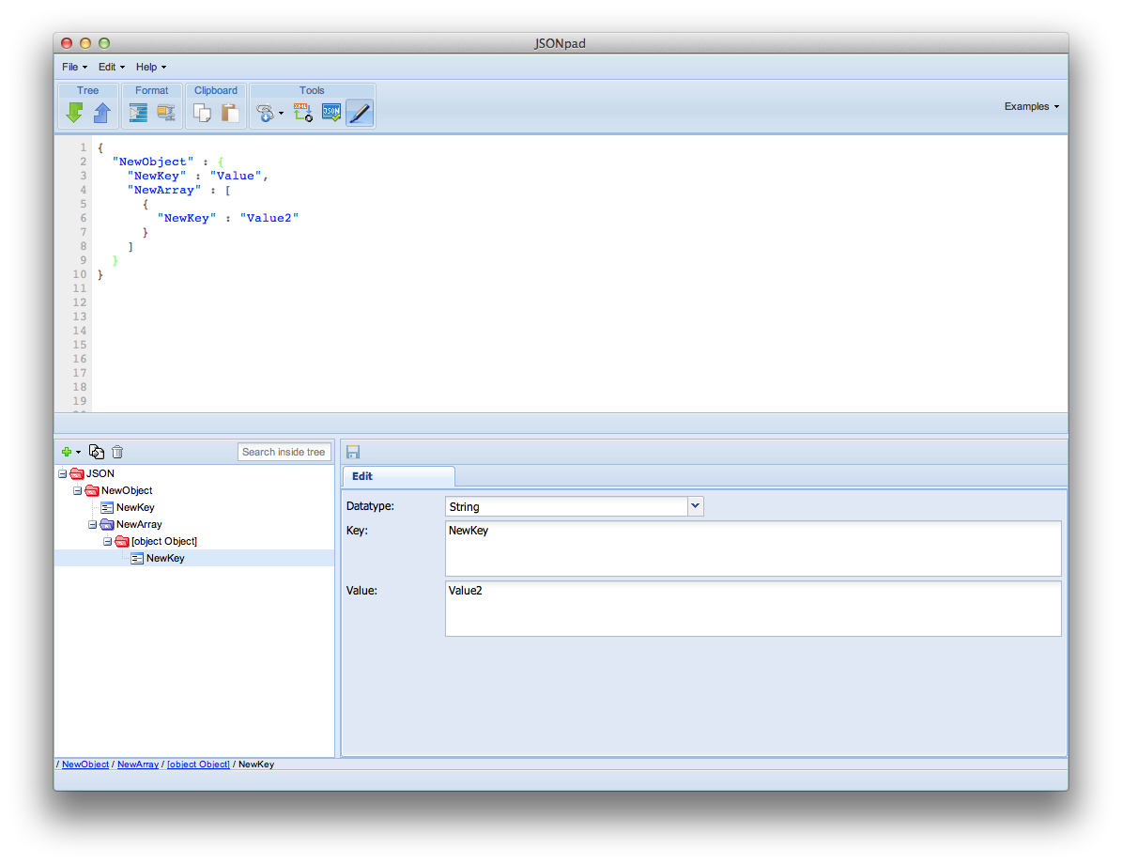Image resolution: width=1122 pixels, height=865 pixels.
Task: Select JSON root tree label
Action: click(x=100, y=473)
